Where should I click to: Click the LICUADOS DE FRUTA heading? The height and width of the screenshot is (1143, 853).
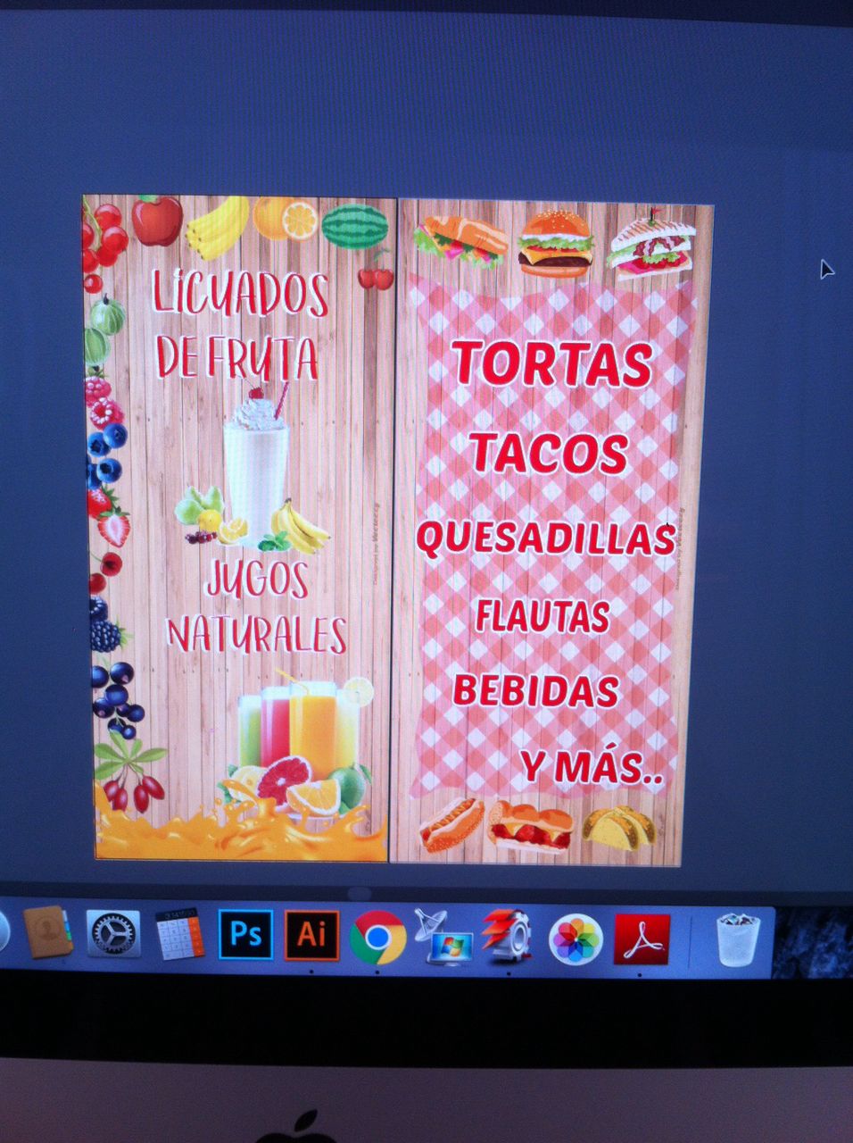tap(239, 324)
